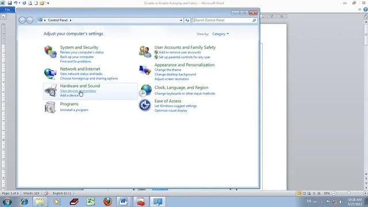
Task: Click Optimize visual display
Action: point(171,110)
